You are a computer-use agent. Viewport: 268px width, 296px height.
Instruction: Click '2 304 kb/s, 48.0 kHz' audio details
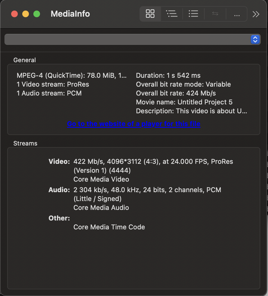click(x=147, y=190)
